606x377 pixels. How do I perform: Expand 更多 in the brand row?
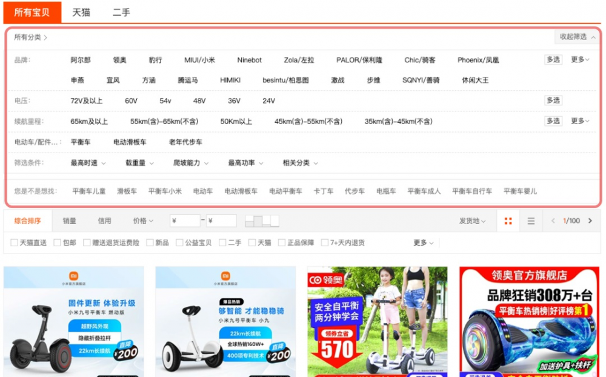click(x=580, y=59)
